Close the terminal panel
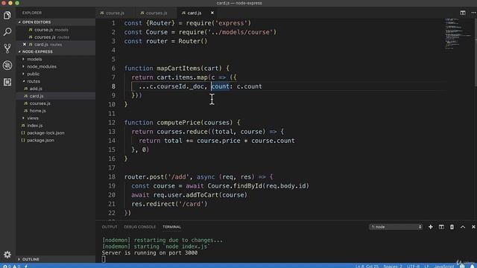The width and height of the screenshot is (477, 268). (473, 227)
